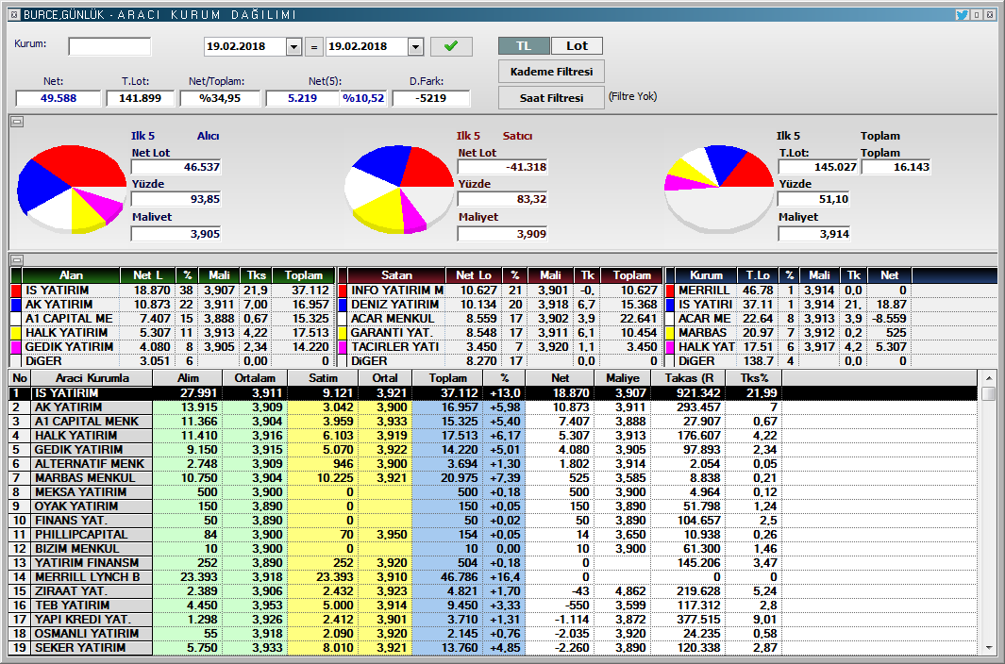Image resolution: width=1005 pixels, height=664 pixels.
Task: Select the PHILLIPCAPITAL row
Action: point(494,534)
